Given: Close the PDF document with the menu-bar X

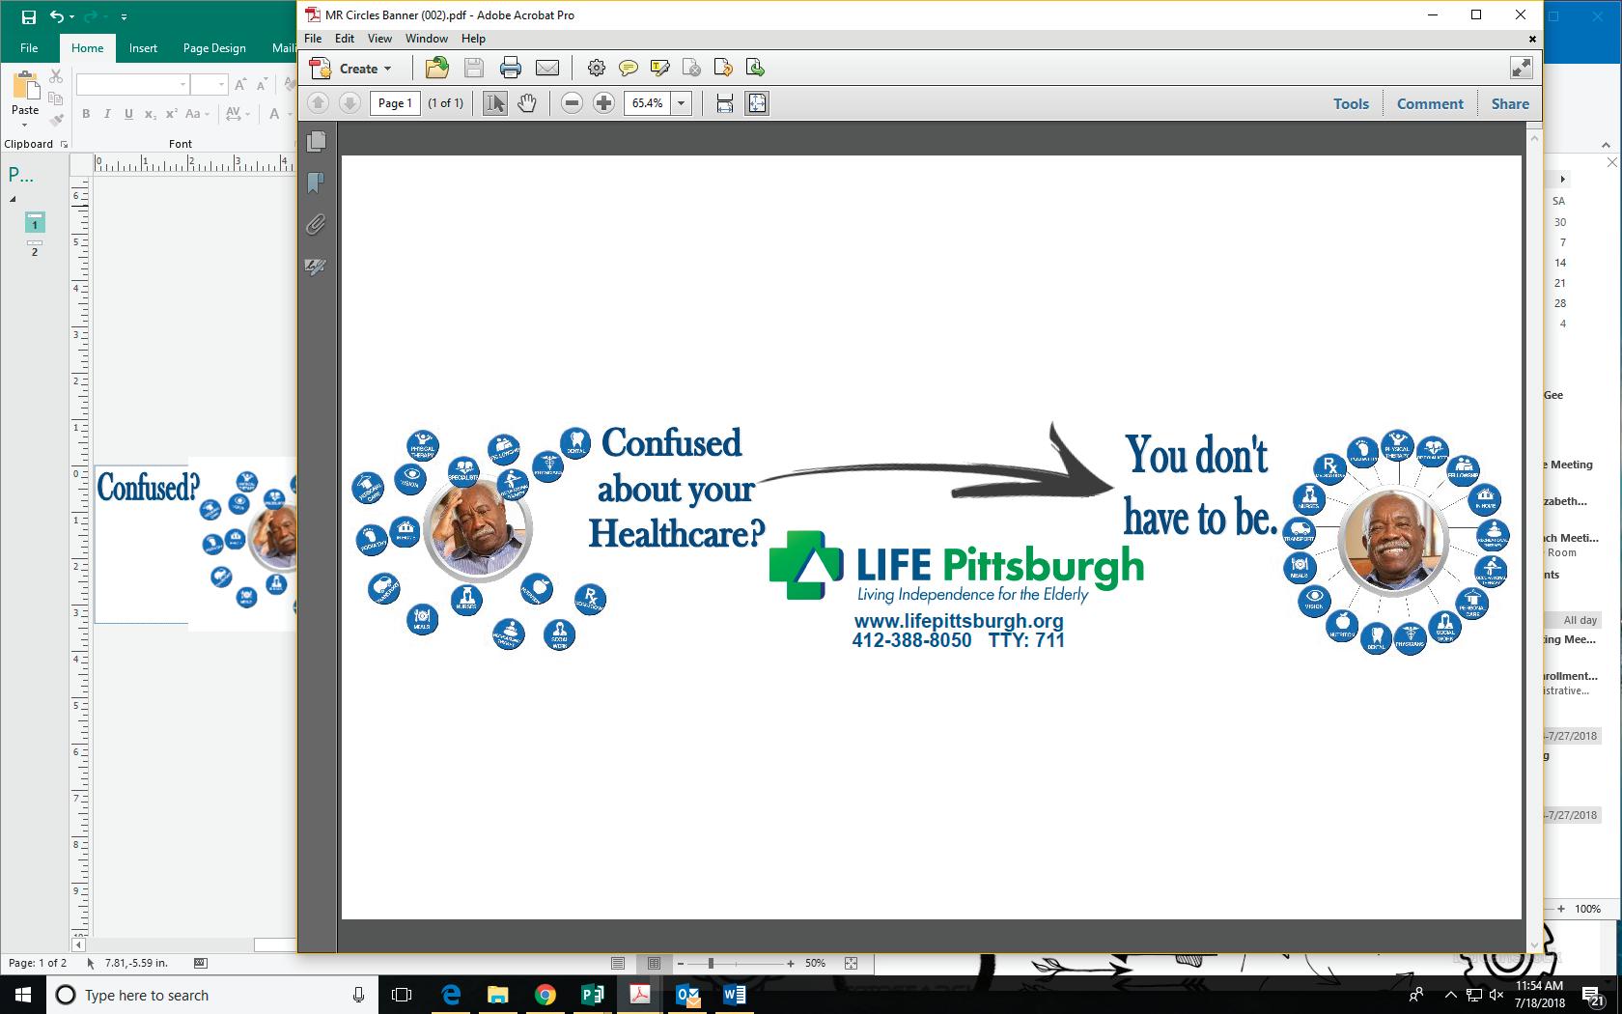Looking at the screenshot, I should pos(1532,39).
